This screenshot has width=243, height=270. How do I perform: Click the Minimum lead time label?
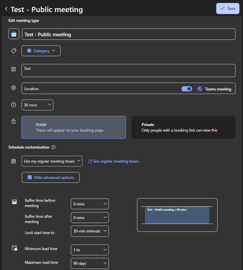(x=41, y=249)
